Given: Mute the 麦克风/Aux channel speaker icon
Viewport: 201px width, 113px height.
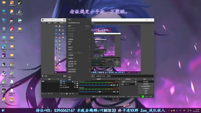Looking at the screenshot, I should 114,85.
